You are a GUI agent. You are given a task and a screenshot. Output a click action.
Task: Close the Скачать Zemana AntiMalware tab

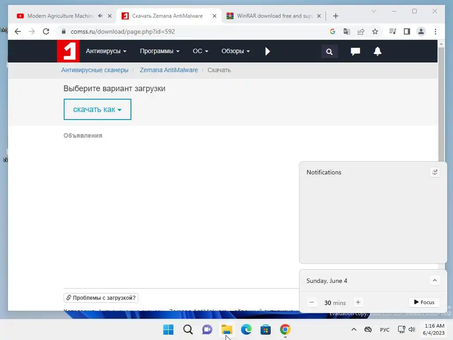(x=215, y=16)
